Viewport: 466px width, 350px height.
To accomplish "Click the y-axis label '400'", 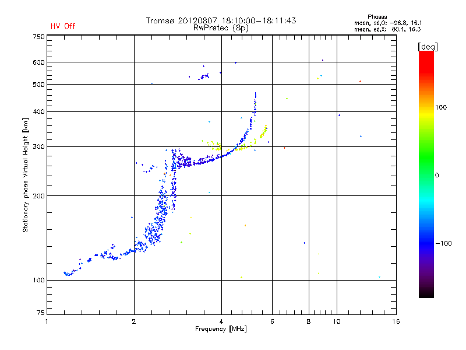I will (x=39, y=111).
